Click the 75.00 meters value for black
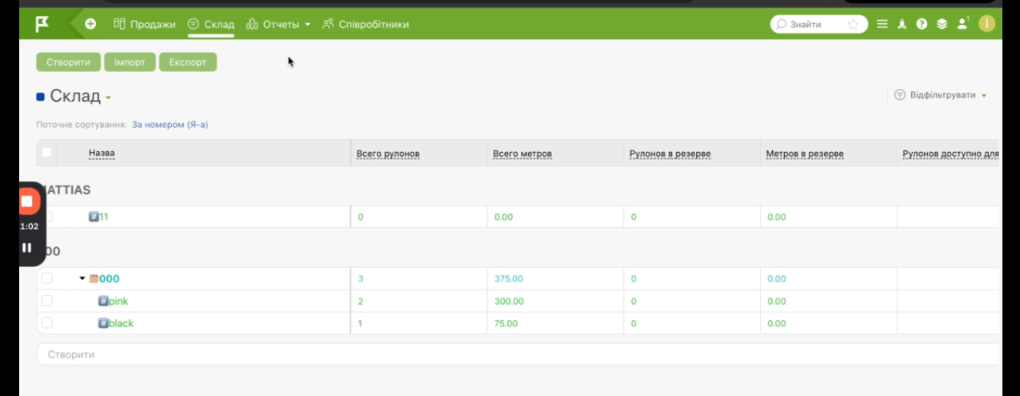The height and width of the screenshot is (396, 1020). click(506, 324)
